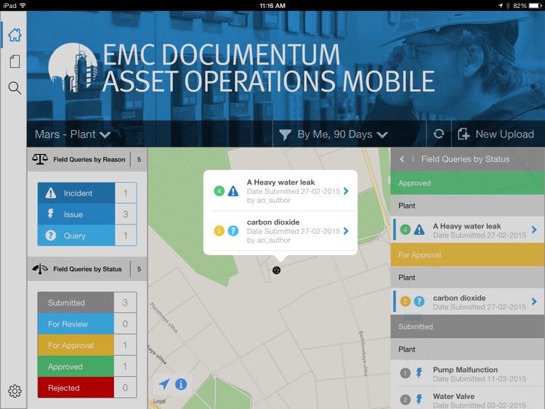
Task: Click the Legal link on the map
Action: 159,401
